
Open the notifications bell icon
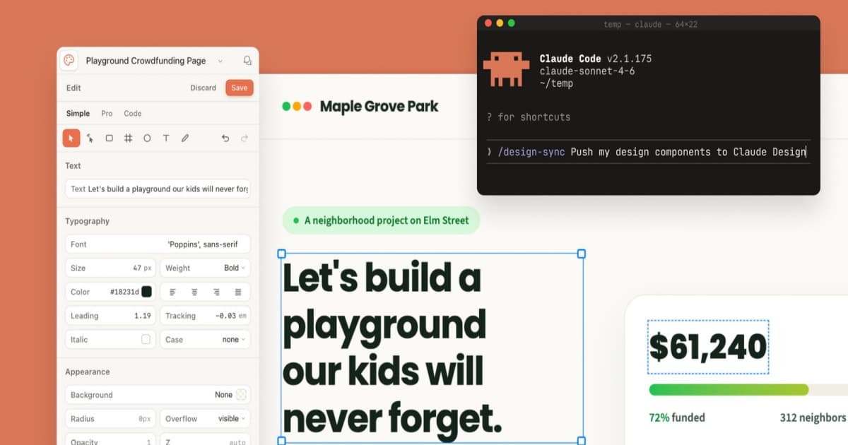coord(247,61)
